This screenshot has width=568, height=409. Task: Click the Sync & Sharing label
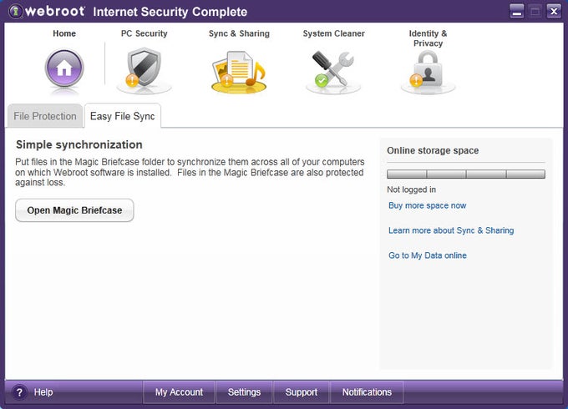[239, 33]
